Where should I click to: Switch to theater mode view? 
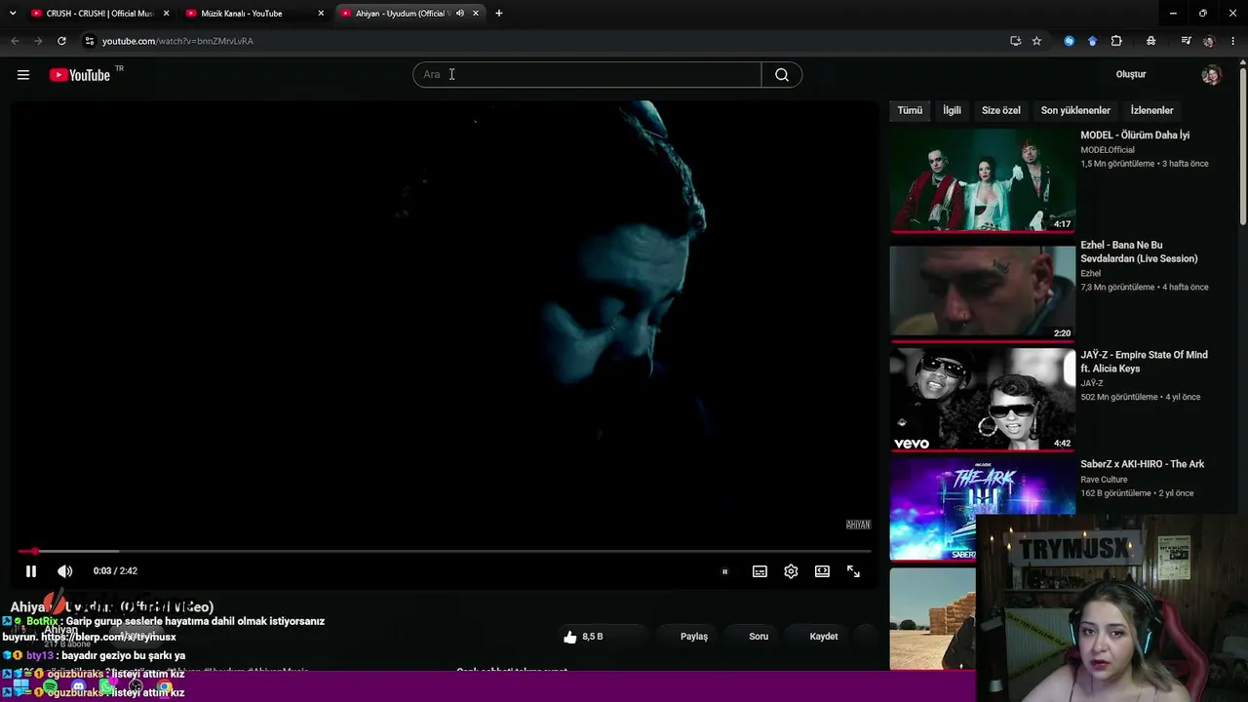[x=822, y=571]
